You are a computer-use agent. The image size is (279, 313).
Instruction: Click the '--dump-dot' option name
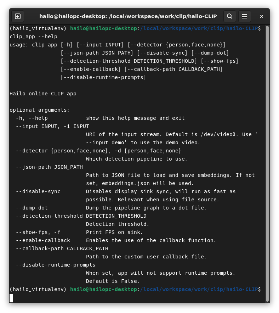coord(32,208)
